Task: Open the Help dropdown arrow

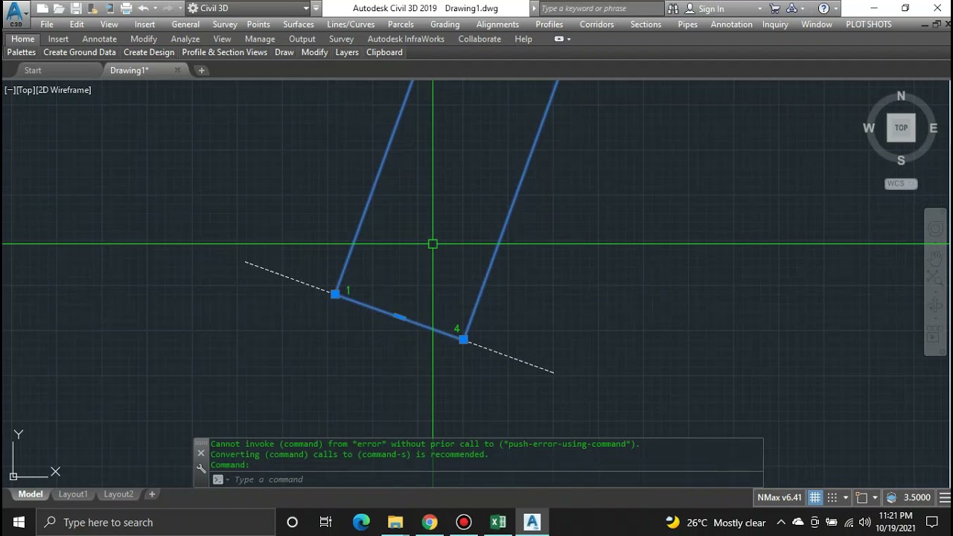Action: pos(838,9)
